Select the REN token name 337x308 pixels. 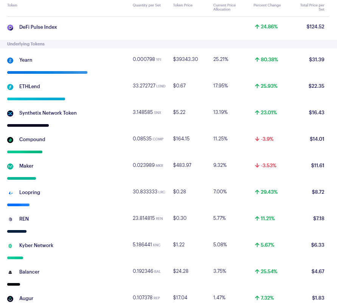24,219
